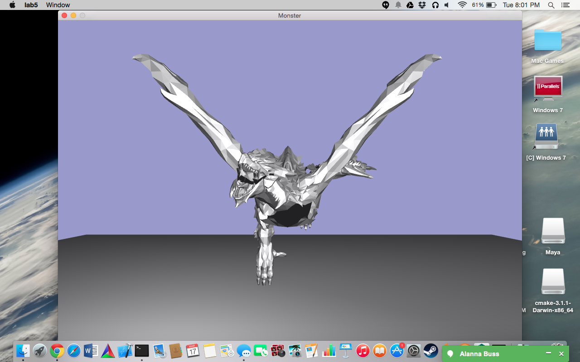
Task: Open Google Drive menu bar icon
Action: point(410,5)
